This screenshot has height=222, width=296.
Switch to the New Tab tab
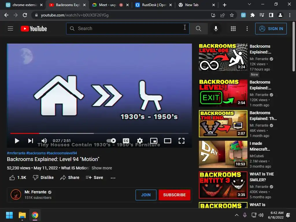(x=197, y=5)
